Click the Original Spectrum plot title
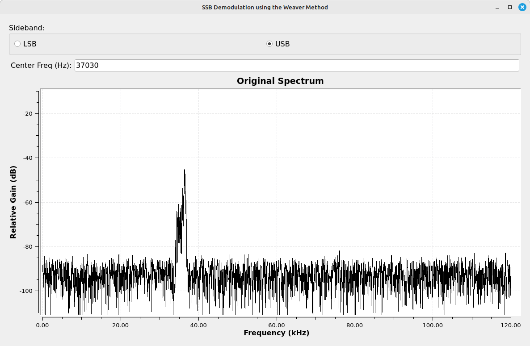 pyautogui.click(x=280, y=81)
